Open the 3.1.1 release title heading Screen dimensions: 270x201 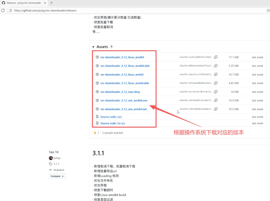[x=98, y=153]
